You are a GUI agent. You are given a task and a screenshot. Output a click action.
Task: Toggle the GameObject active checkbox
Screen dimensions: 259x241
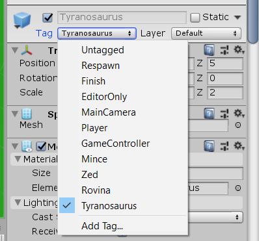48,18
